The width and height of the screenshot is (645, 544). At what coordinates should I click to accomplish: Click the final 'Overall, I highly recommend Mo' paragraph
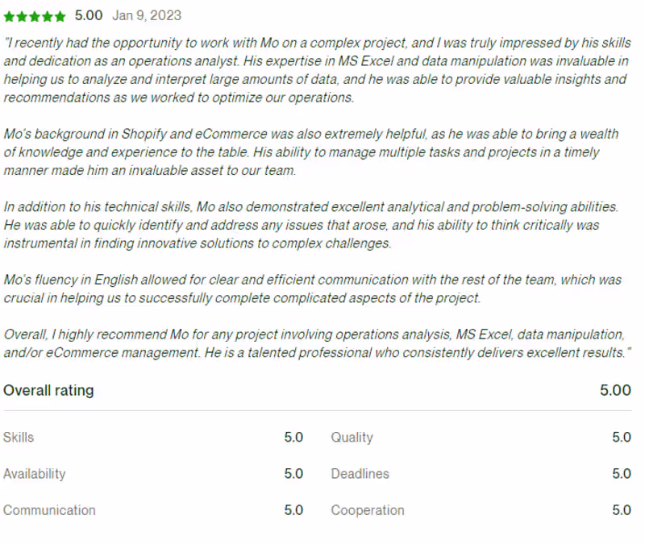[314, 343]
